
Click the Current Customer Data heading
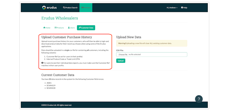(x=58, y=75)
